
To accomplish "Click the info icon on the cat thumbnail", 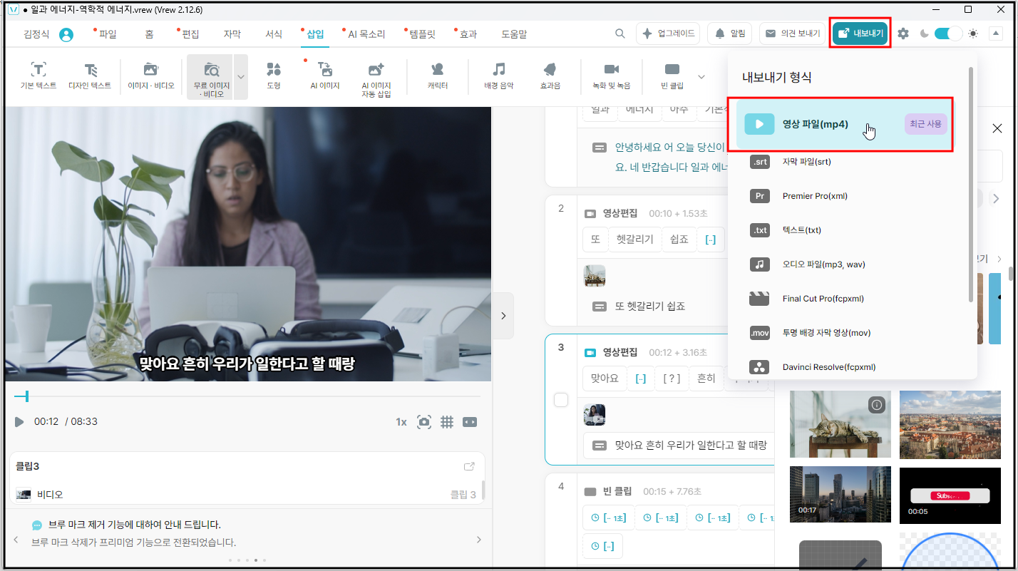I will click(877, 405).
